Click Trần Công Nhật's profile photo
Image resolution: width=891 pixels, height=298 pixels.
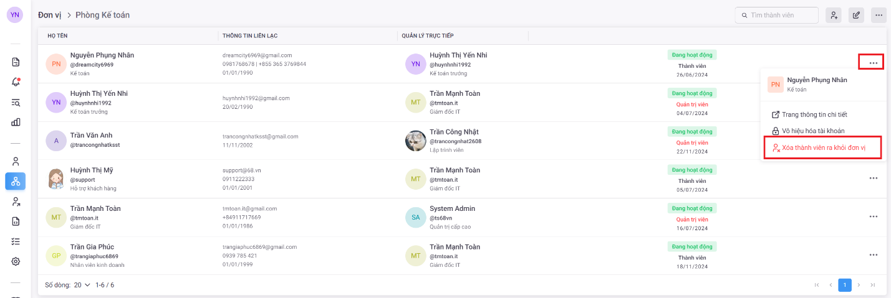416,141
